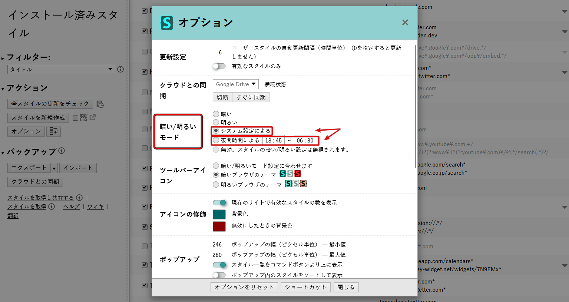The height and width of the screenshot is (302, 569).
Task: Click the 切断 button
Action: 222,97
